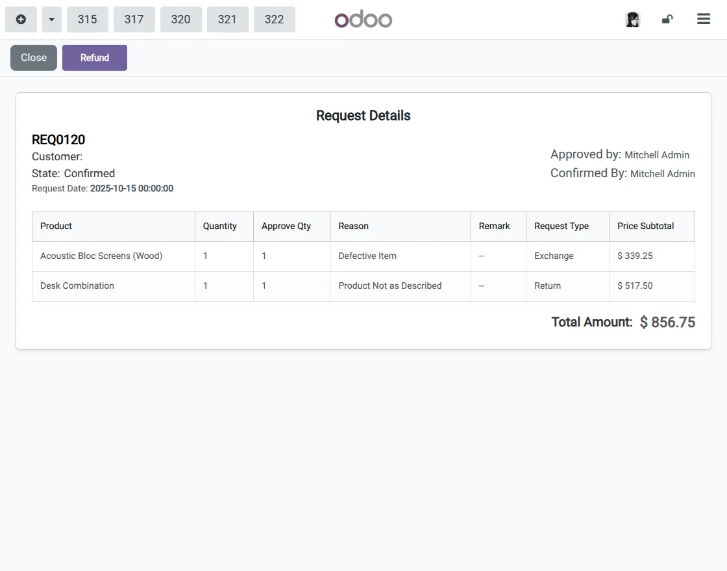
Task: Click the circular plus icon in the top bar
Action: (21, 19)
